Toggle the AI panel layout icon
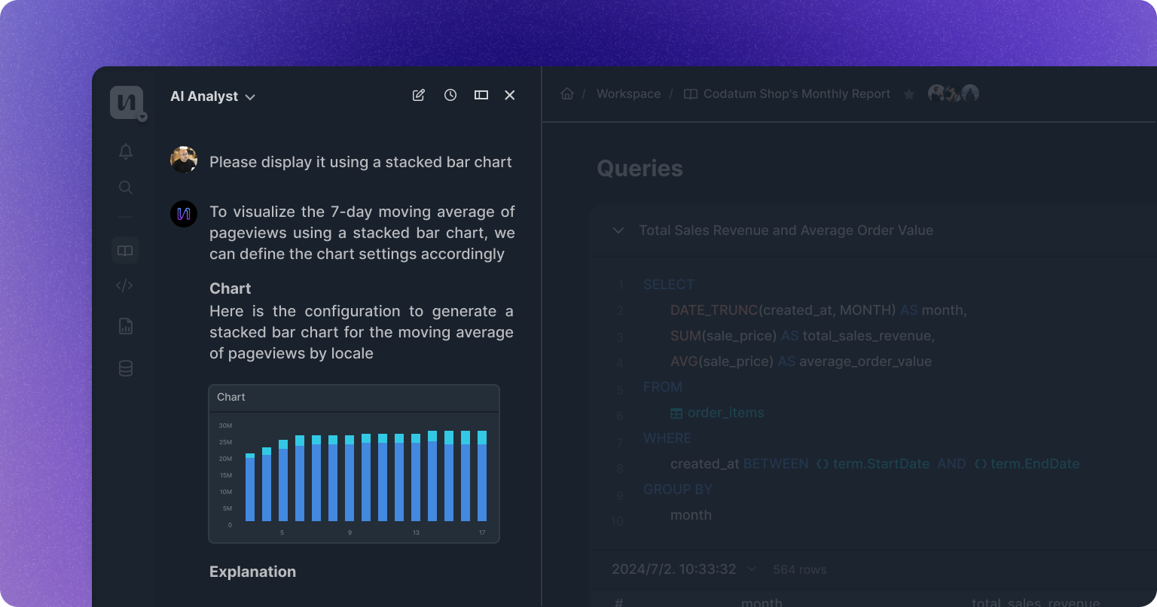This screenshot has height=607, width=1157. 481,95
